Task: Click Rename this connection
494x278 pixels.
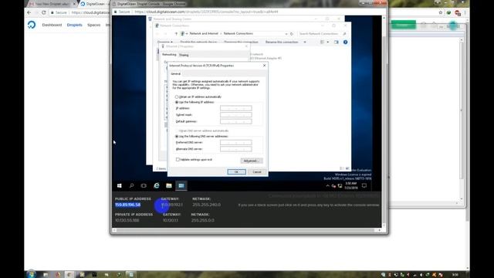Action: pos(282,42)
